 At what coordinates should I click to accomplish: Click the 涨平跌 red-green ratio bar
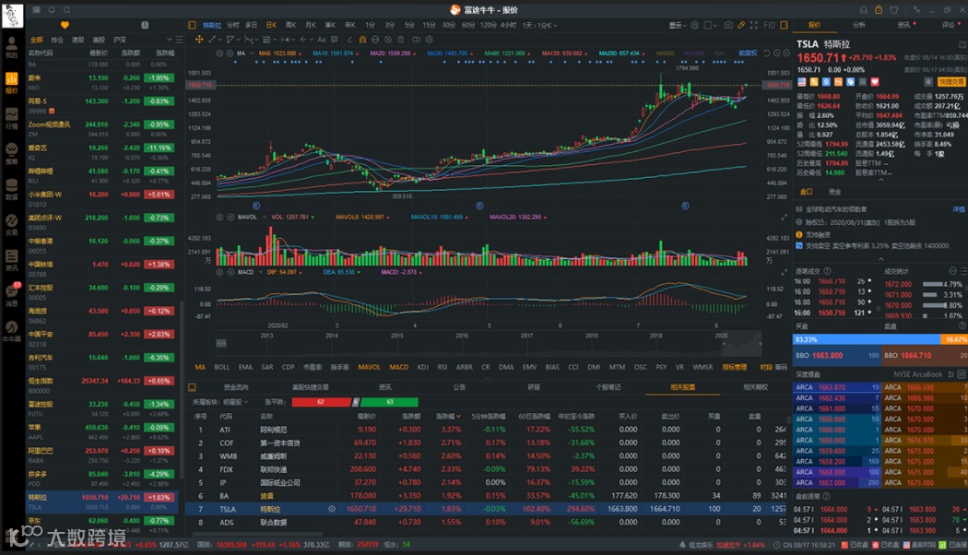355,402
